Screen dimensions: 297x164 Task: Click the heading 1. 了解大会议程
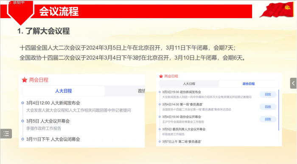[44, 31]
